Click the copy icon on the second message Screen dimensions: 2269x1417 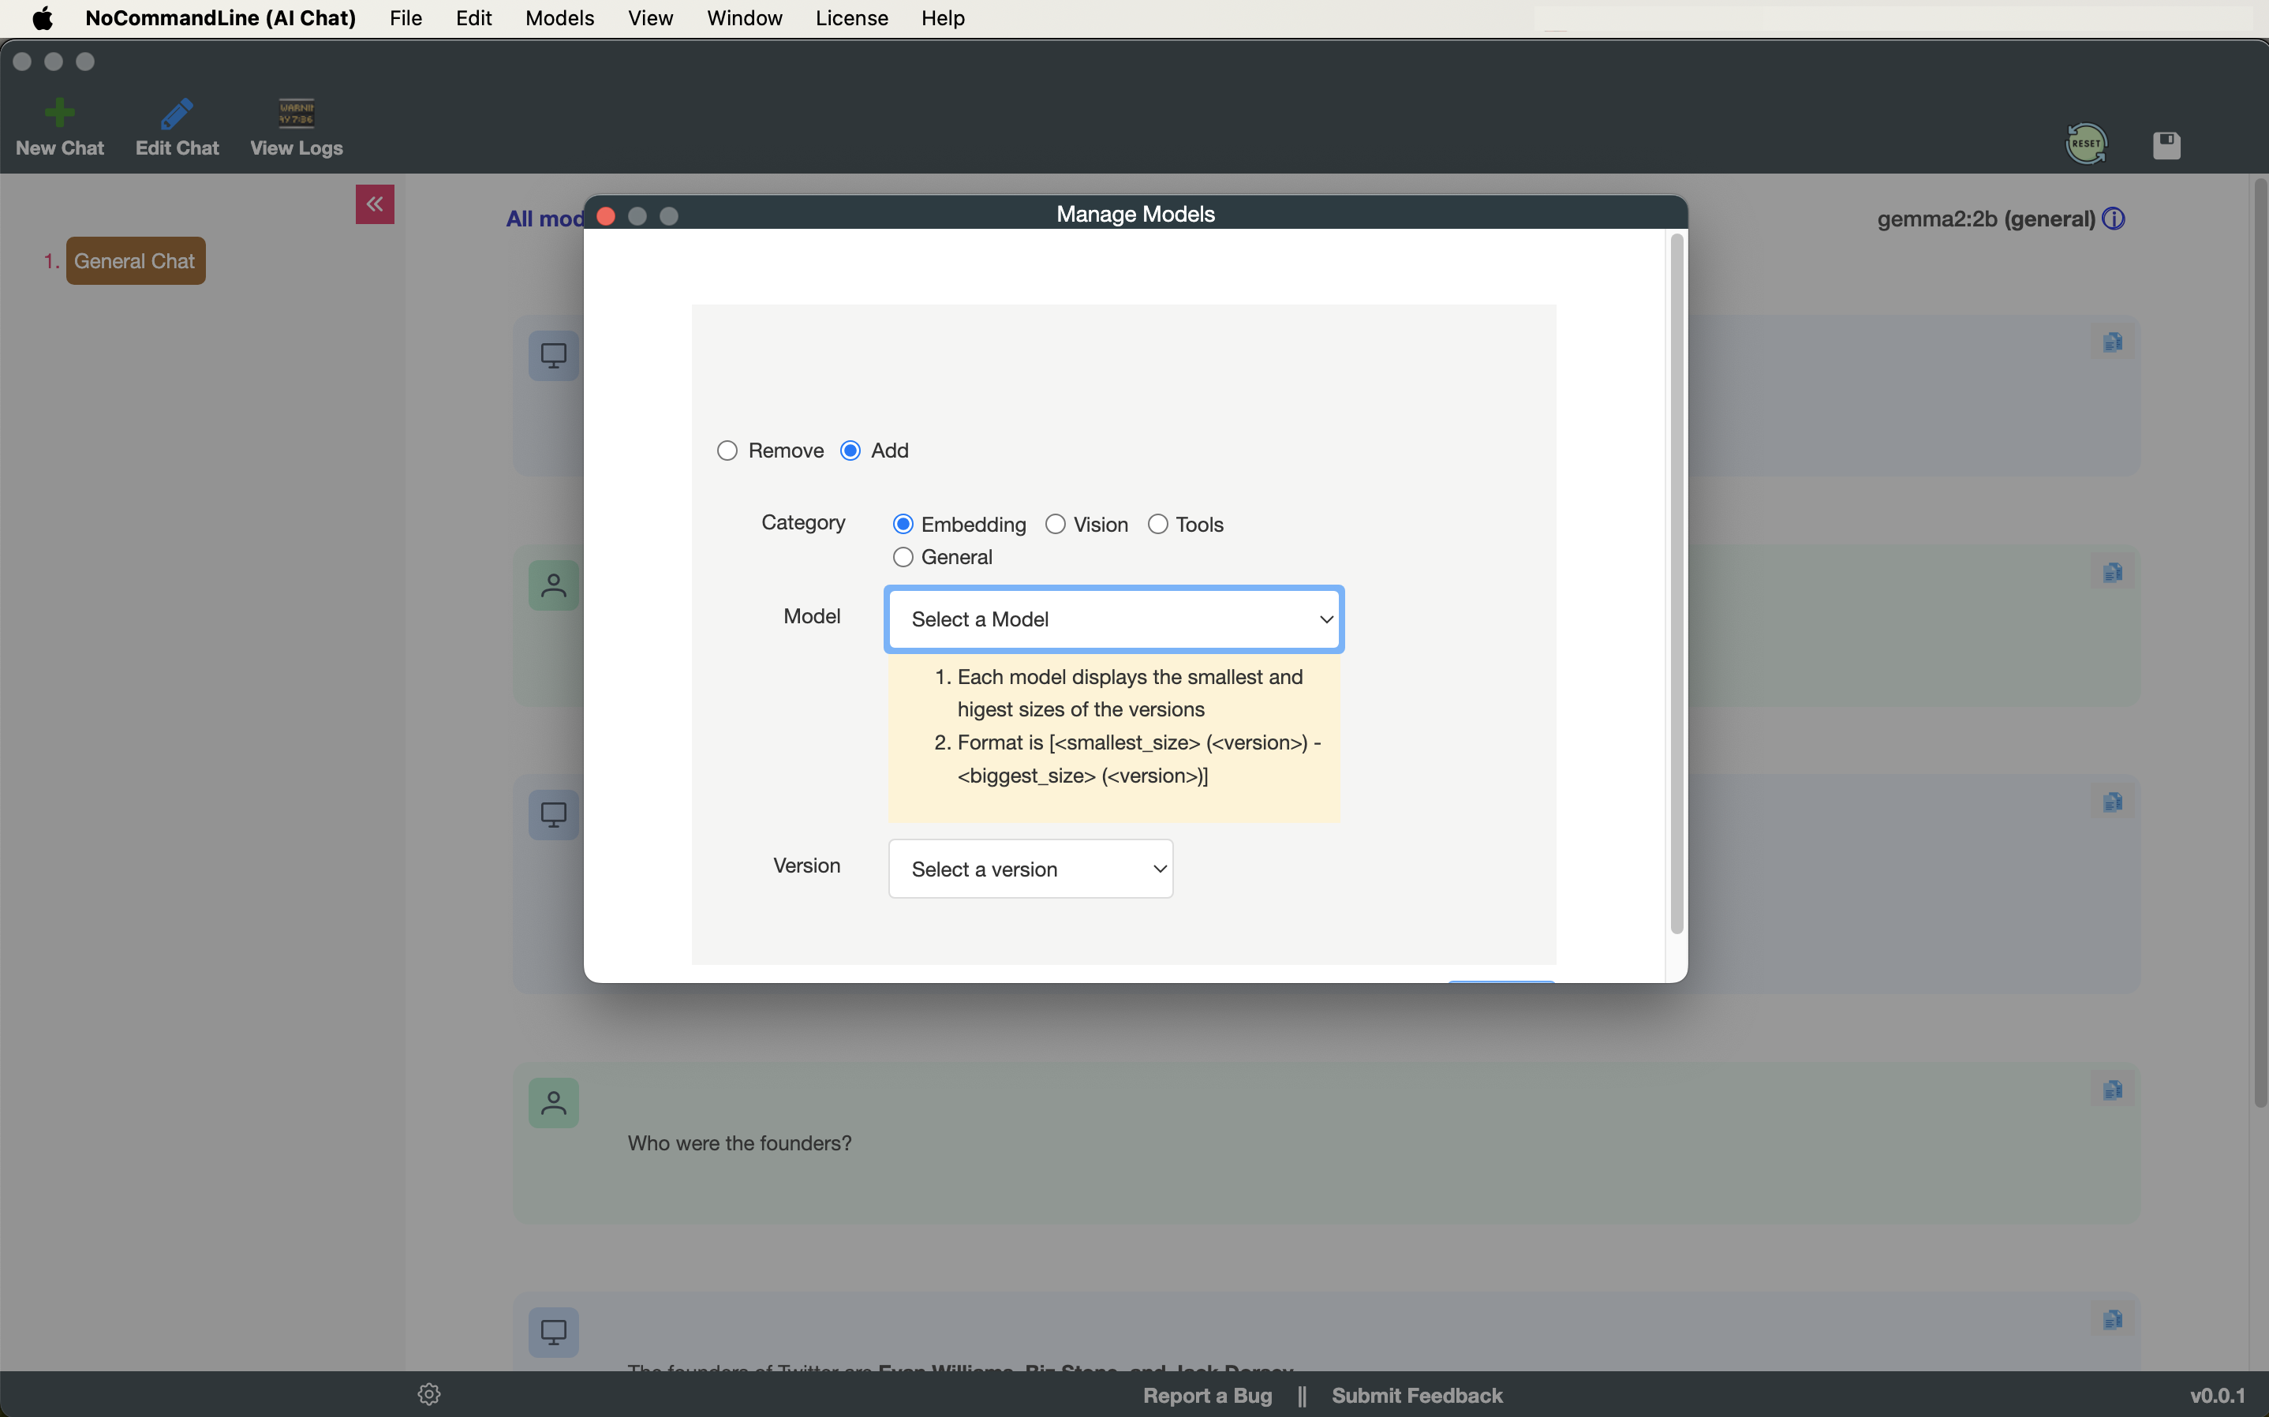[2113, 573]
